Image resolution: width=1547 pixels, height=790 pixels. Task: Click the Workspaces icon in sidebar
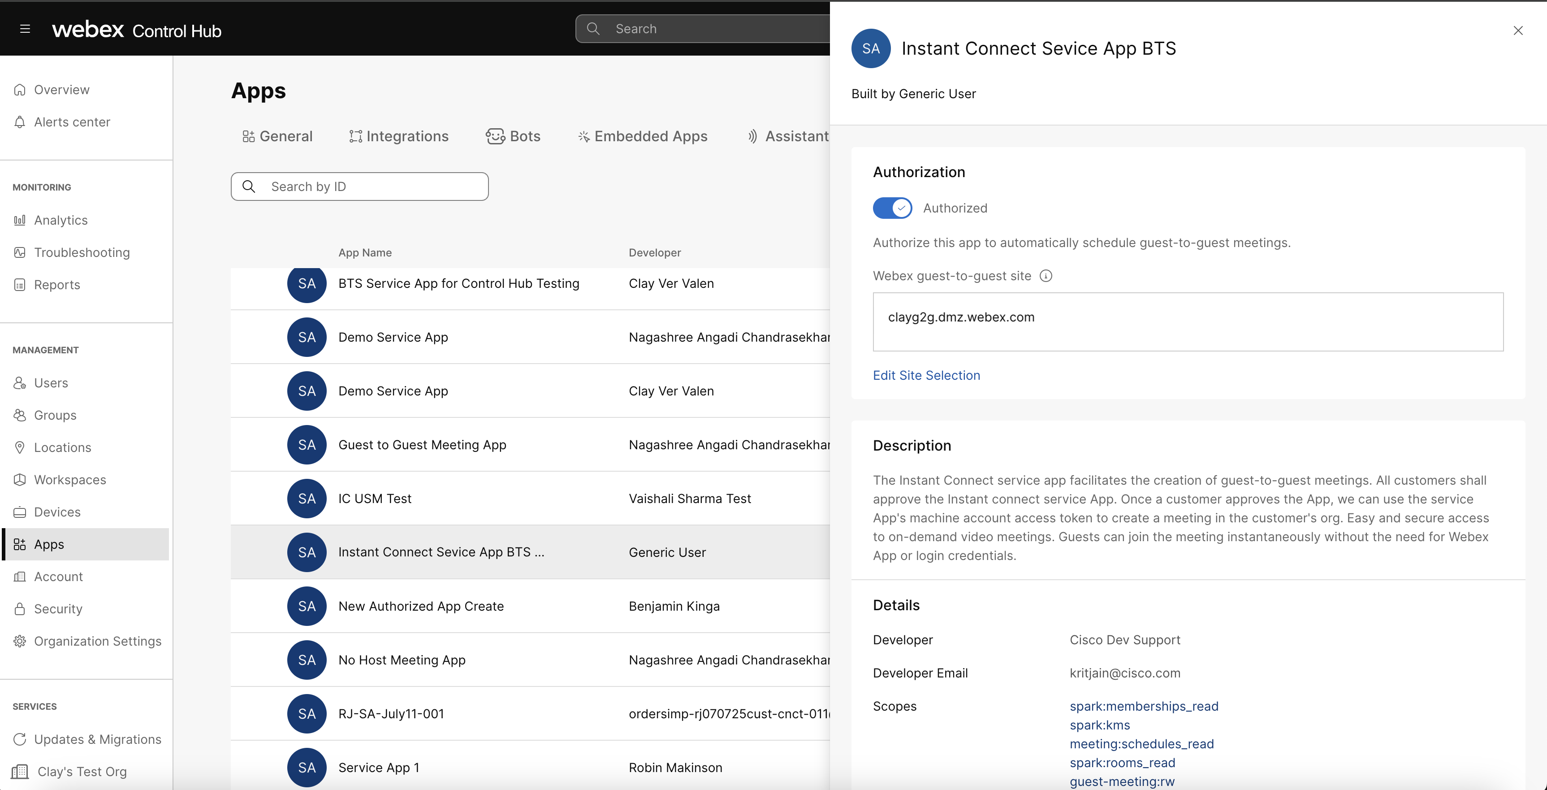coord(20,479)
